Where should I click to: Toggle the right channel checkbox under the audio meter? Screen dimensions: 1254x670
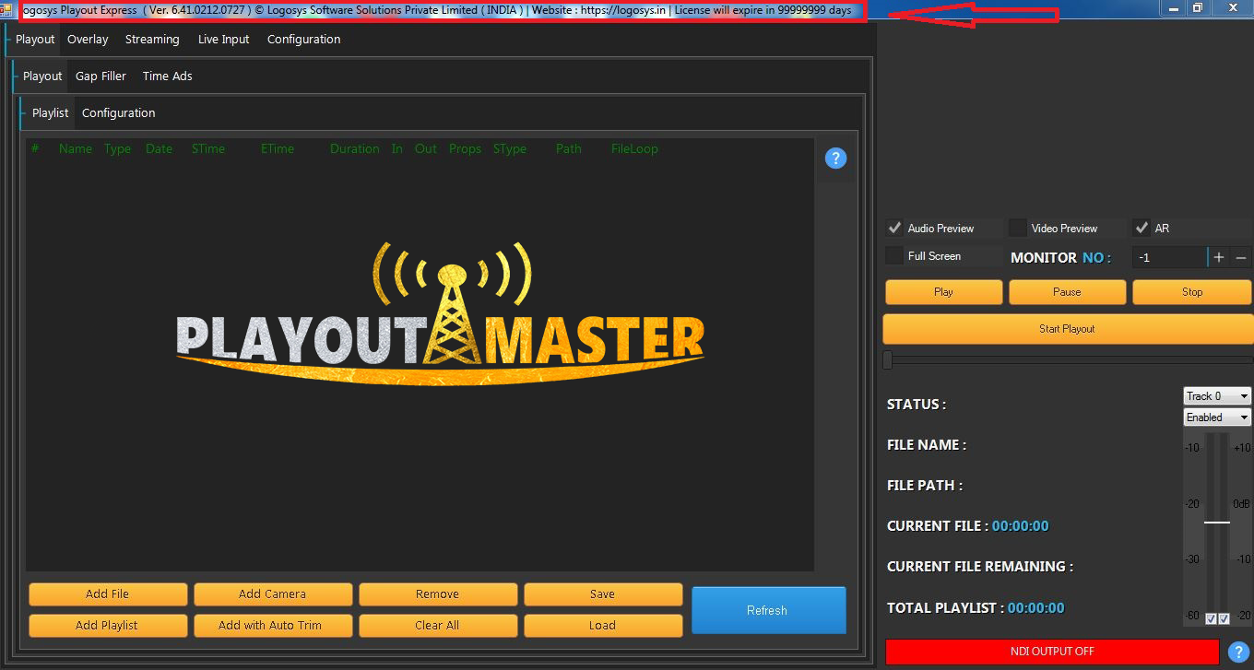click(1224, 619)
